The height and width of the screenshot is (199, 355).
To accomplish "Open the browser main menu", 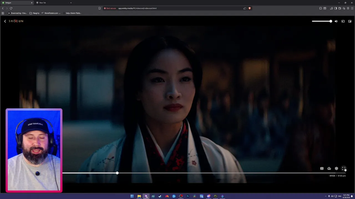I will point(352,8).
